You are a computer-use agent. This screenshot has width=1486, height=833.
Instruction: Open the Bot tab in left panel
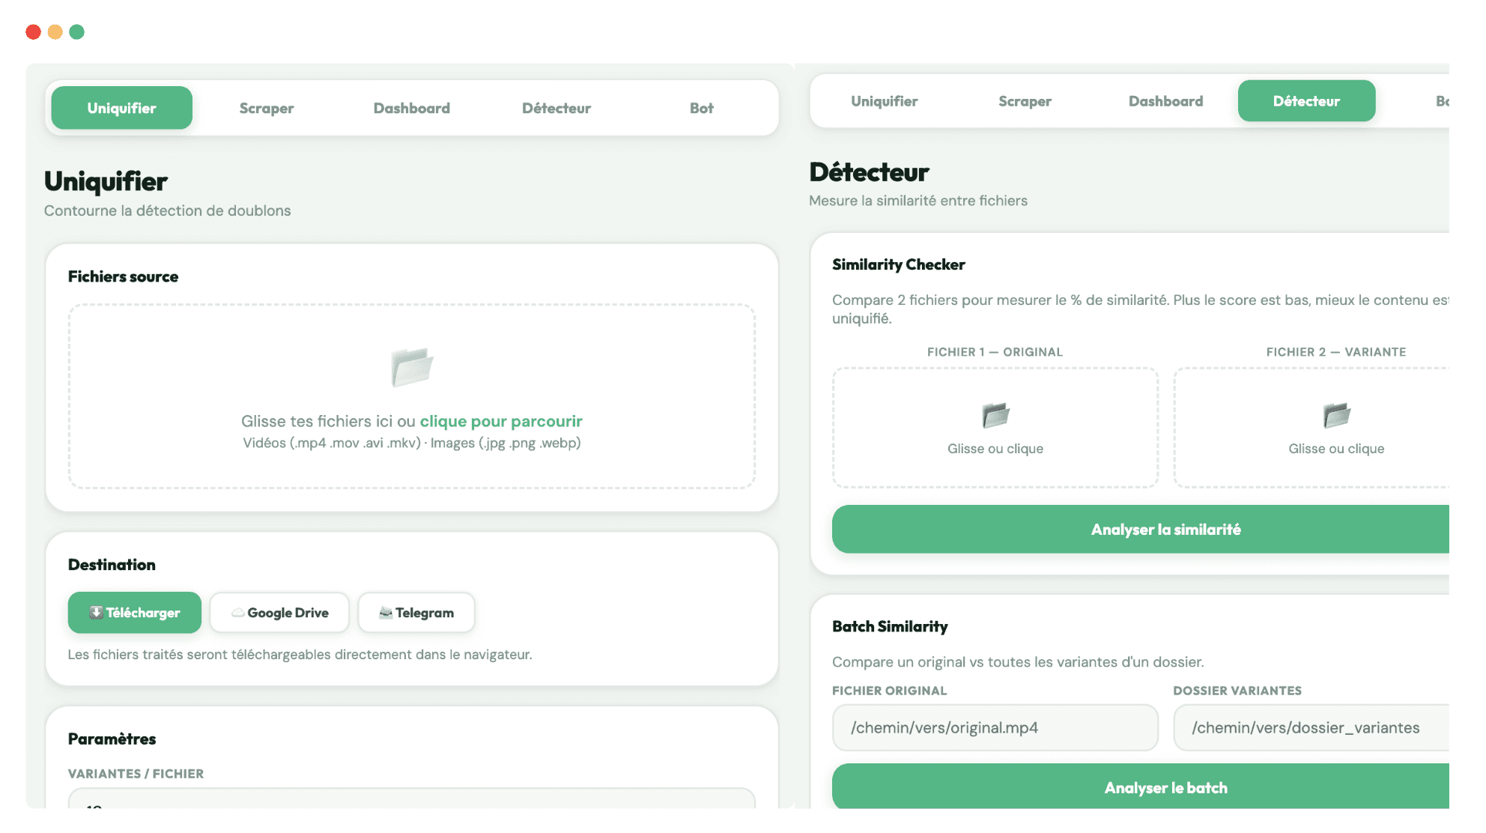pyautogui.click(x=701, y=109)
